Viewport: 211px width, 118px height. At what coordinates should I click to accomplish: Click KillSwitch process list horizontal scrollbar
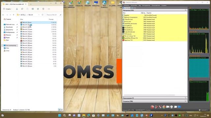tap(149, 95)
